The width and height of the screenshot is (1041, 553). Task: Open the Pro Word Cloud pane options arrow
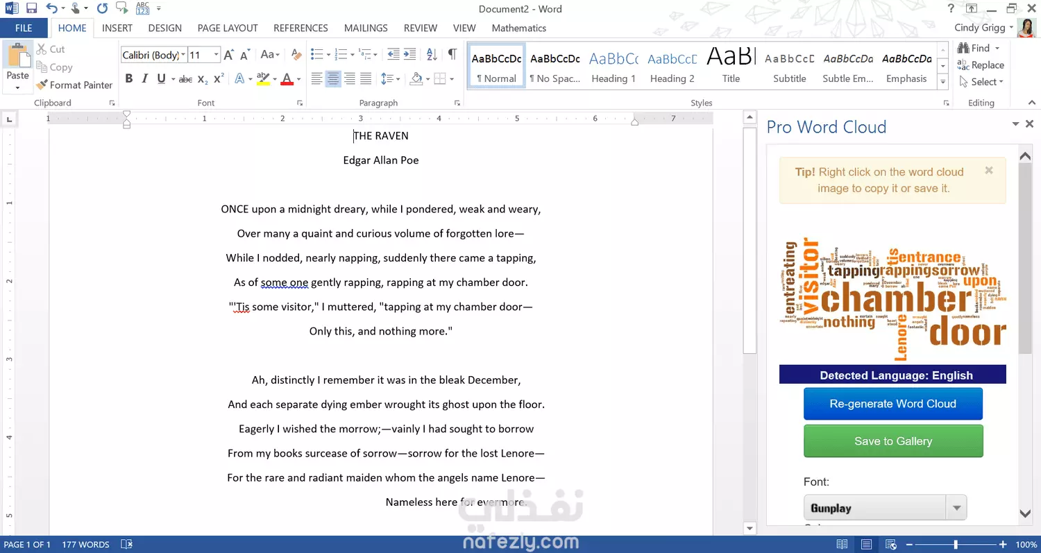pyautogui.click(x=1015, y=124)
